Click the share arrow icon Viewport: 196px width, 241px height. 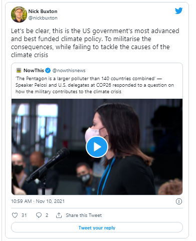coord(59,215)
